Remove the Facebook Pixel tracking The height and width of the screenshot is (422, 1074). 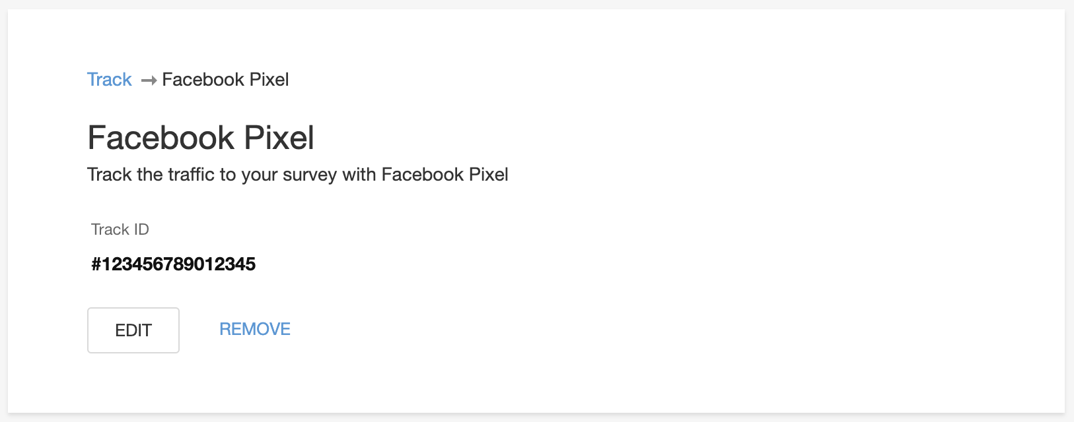coord(255,329)
